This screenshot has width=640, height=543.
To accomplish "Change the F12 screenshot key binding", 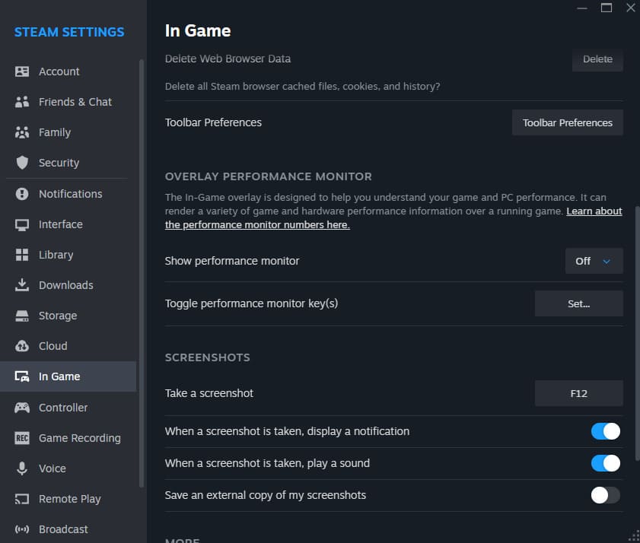I will [x=579, y=393].
